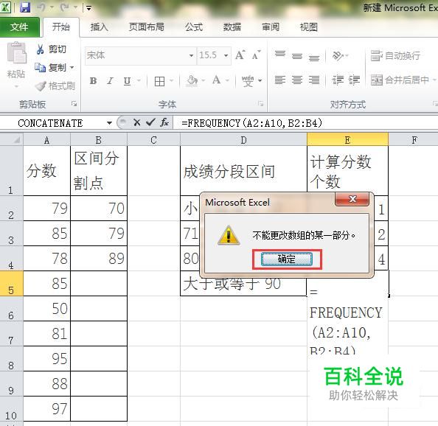Toggle Italic formatting
This screenshot has height=426, width=438.
[x=111, y=81]
